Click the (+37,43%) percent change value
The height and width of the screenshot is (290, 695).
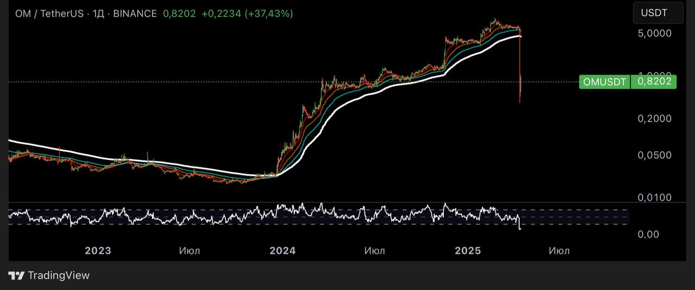coord(269,14)
